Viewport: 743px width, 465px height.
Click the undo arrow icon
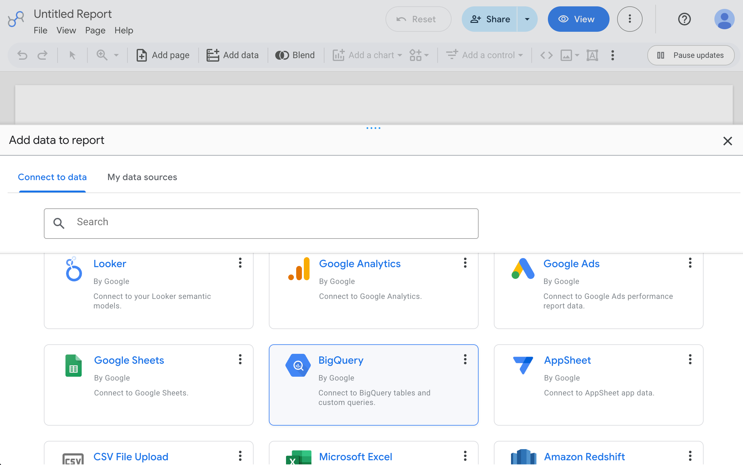tap(22, 55)
